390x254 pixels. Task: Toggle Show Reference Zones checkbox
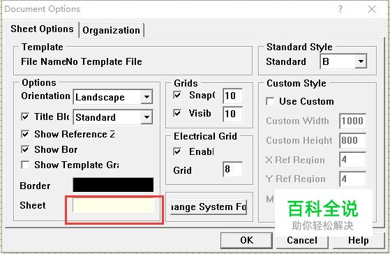[x=25, y=134]
